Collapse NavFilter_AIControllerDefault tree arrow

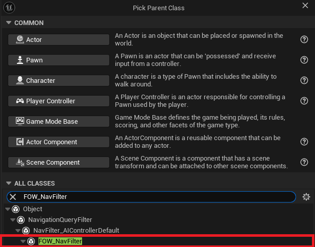18,231
